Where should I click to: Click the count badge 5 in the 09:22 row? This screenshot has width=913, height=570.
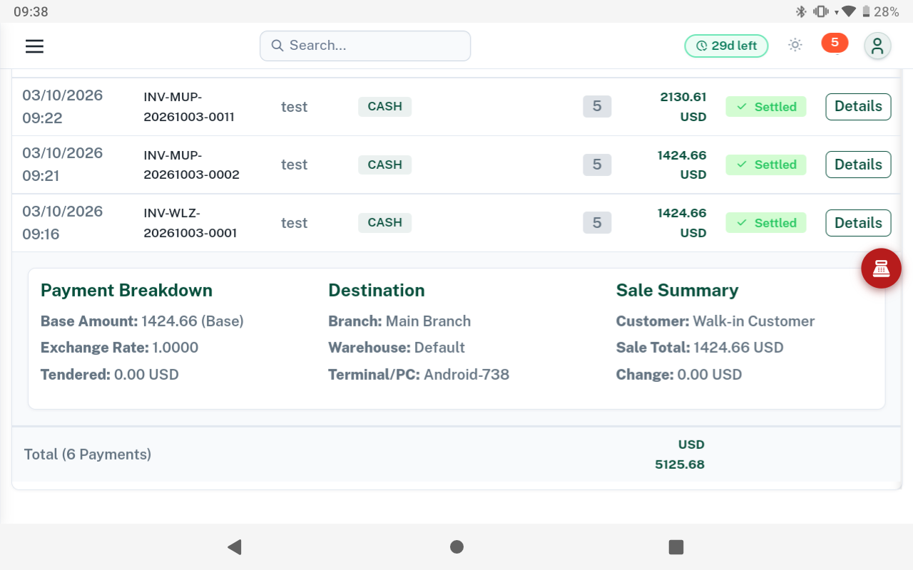(597, 107)
